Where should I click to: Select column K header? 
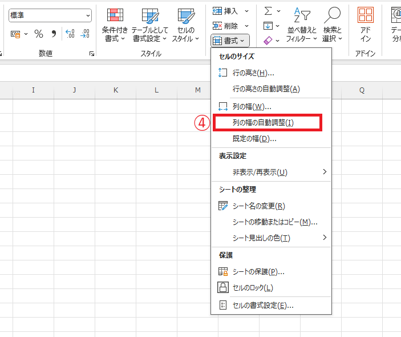[116, 90]
